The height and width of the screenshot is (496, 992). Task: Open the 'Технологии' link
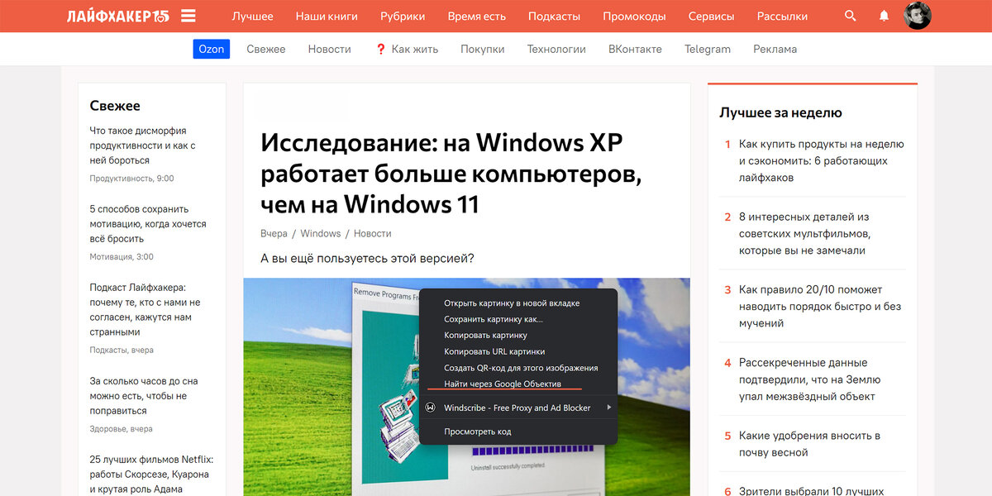pos(556,49)
